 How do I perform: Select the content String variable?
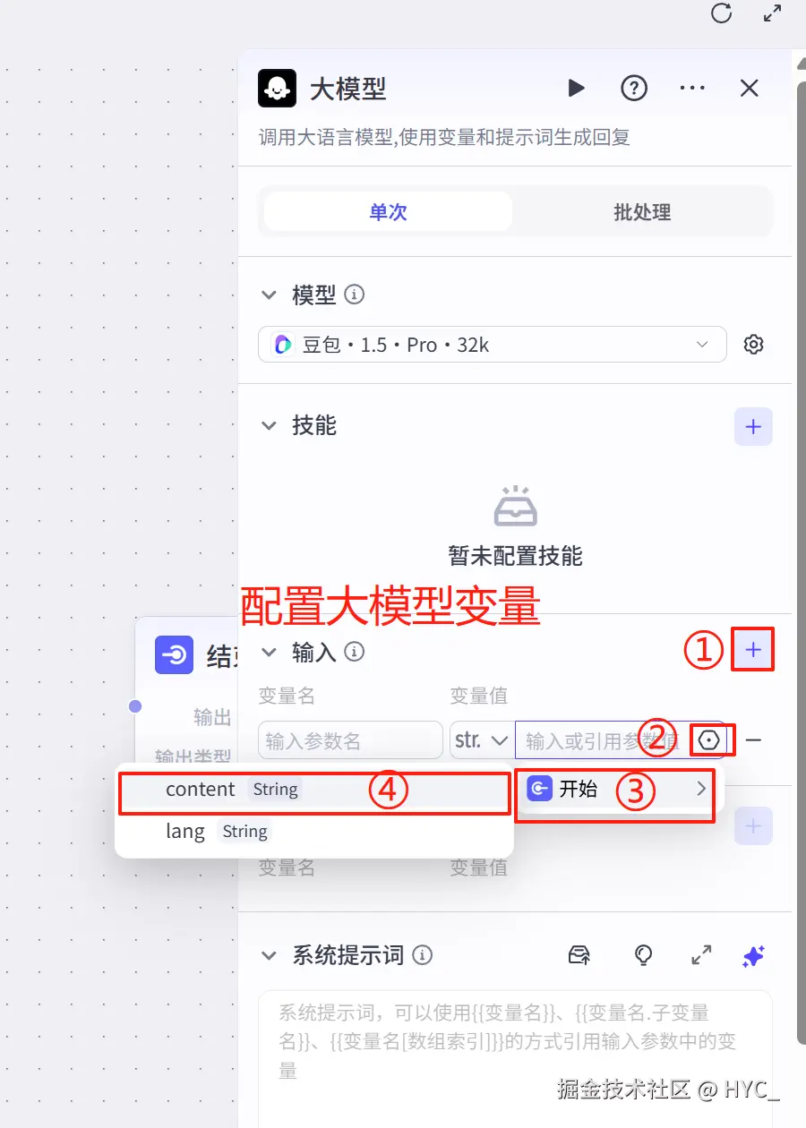[314, 790]
